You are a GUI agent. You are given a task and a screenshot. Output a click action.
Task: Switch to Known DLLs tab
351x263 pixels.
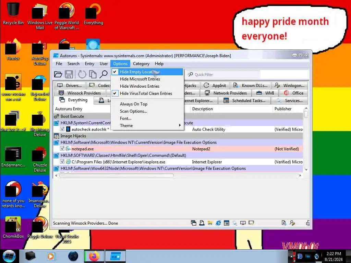pyautogui.click(x=251, y=85)
